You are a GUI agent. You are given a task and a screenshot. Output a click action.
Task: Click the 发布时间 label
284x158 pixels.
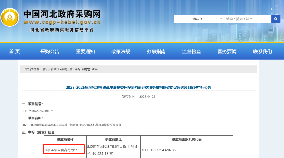129,97
